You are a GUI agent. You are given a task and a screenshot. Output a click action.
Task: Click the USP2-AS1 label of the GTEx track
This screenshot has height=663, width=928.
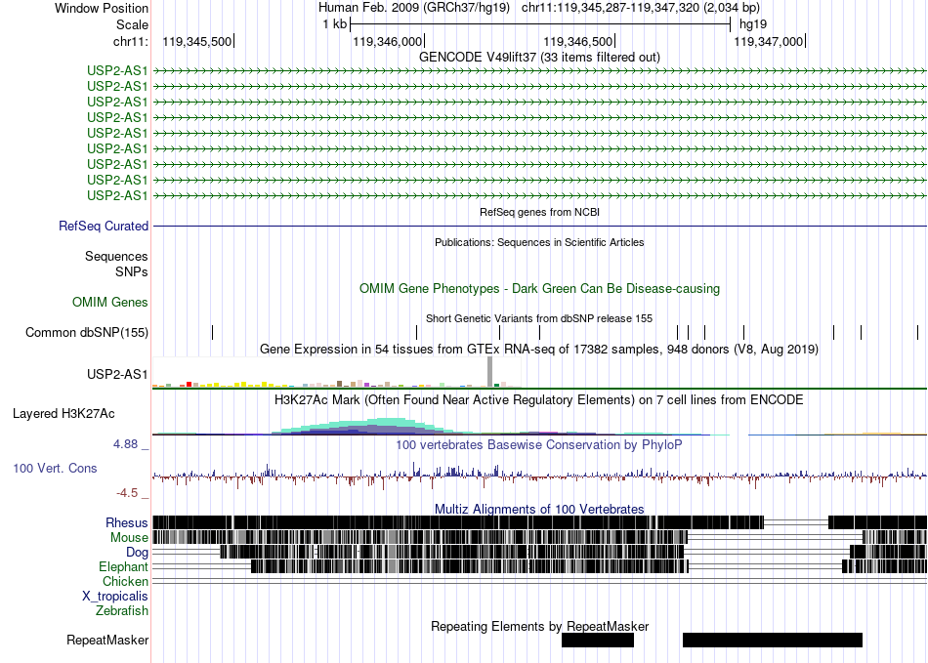pos(117,374)
